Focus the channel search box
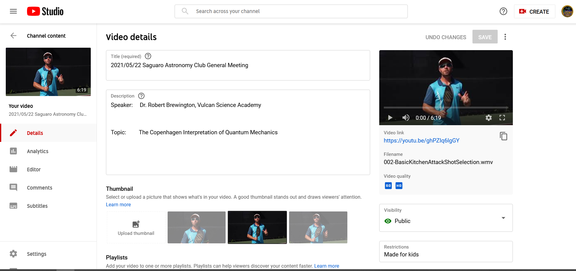This screenshot has width=576, height=271. [x=291, y=11]
